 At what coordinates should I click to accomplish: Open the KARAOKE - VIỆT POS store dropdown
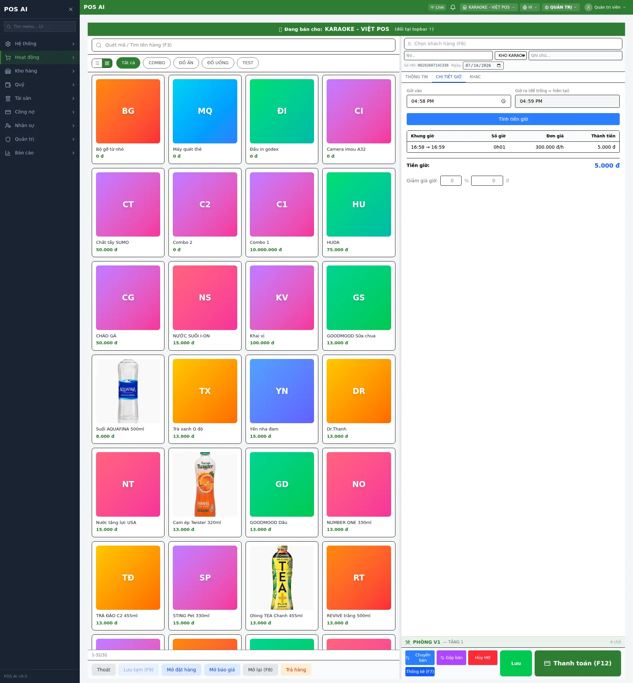coord(488,7)
